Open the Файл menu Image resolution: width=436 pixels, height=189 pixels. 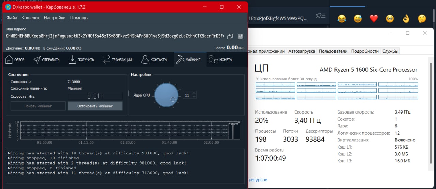[x=12, y=18]
